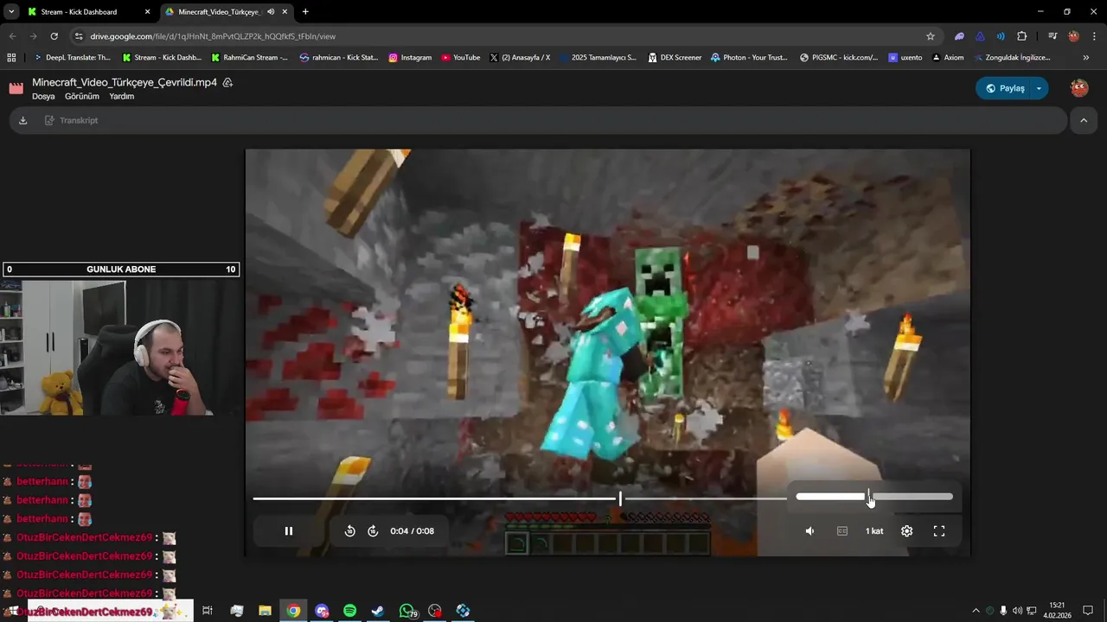1107x622 pixels.
Task: Open Zonguldak İngilizce bookmark
Action: coord(1012,58)
